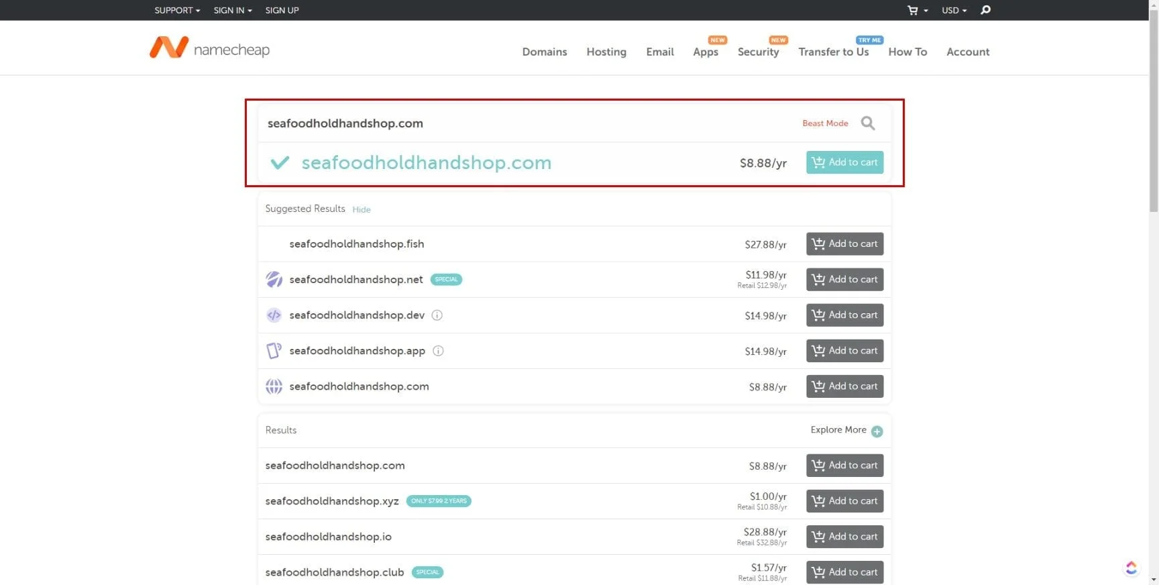Open the SIGN IN dropdown
The image size is (1159, 585).
232,10
